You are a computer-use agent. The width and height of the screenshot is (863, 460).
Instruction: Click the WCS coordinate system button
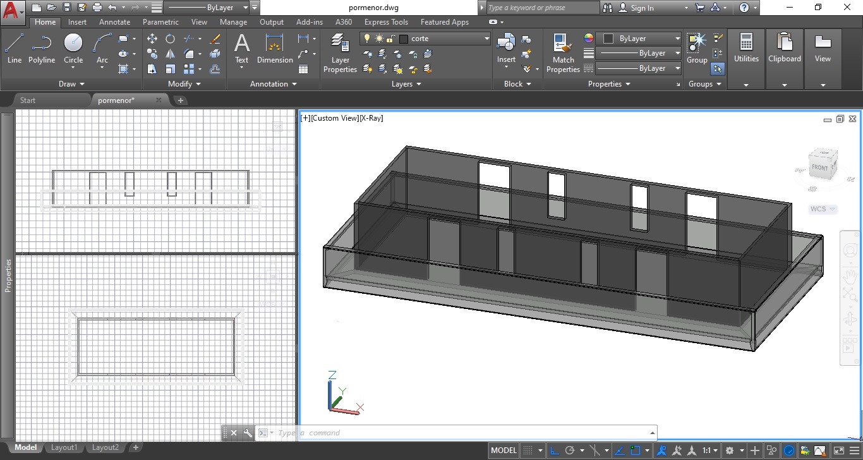(823, 209)
